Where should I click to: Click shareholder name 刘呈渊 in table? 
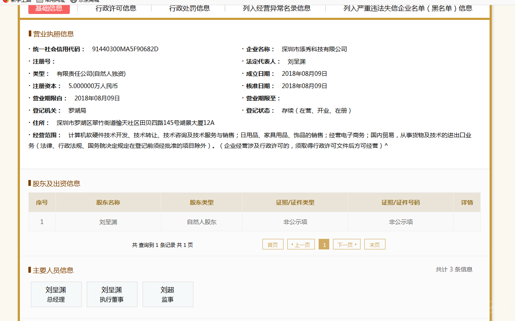(108, 222)
